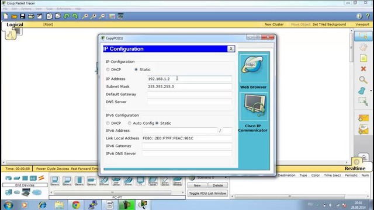Click the Subnet Mask field

(189, 86)
